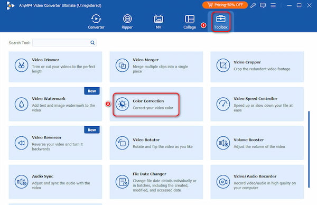Go to the Collage tab
Screen dimensions: 317x205
pyautogui.click(x=190, y=22)
